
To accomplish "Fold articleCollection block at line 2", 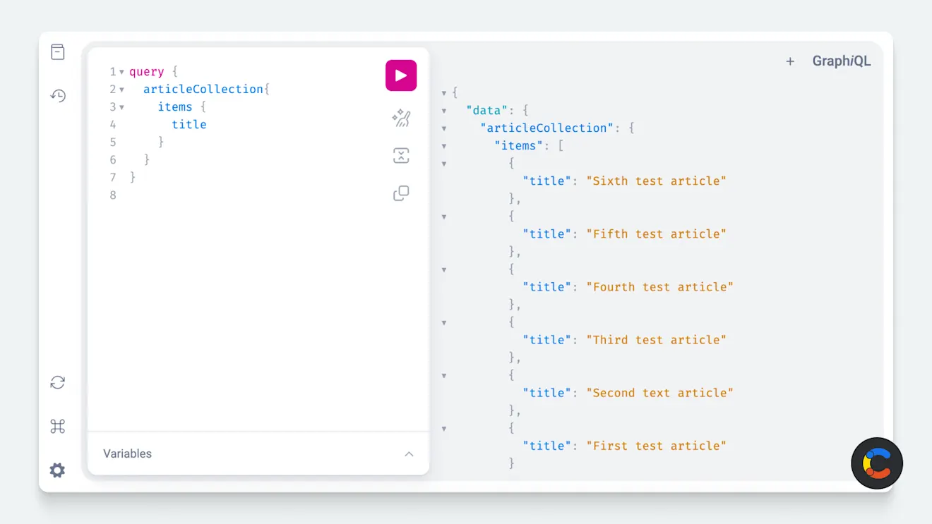I will click(x=121, y=90).
